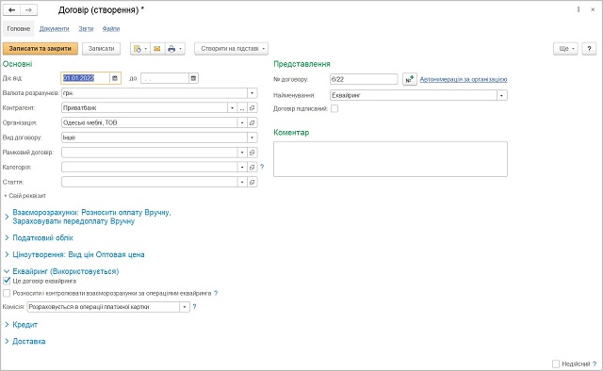Click 'Записати та закрити' button
This screenshot has height=371, width=603.
click(41, 49)
